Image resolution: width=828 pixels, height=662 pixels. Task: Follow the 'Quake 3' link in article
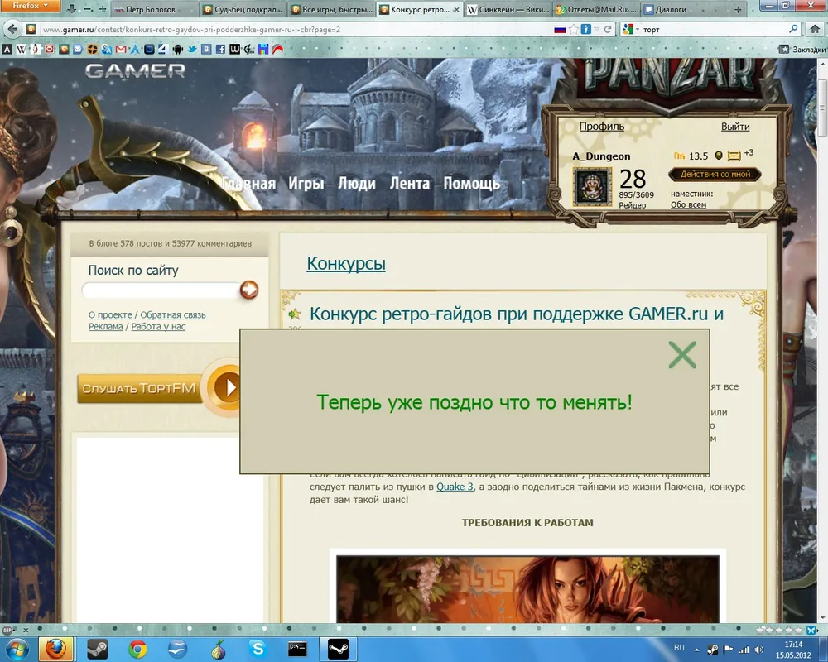(455, 487)
